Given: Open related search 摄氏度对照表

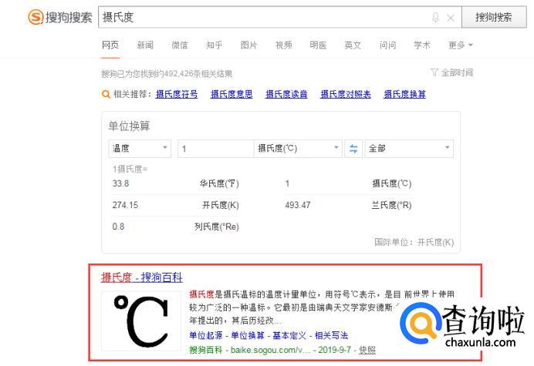Looking at the screenshot, I should click(346, 94).
